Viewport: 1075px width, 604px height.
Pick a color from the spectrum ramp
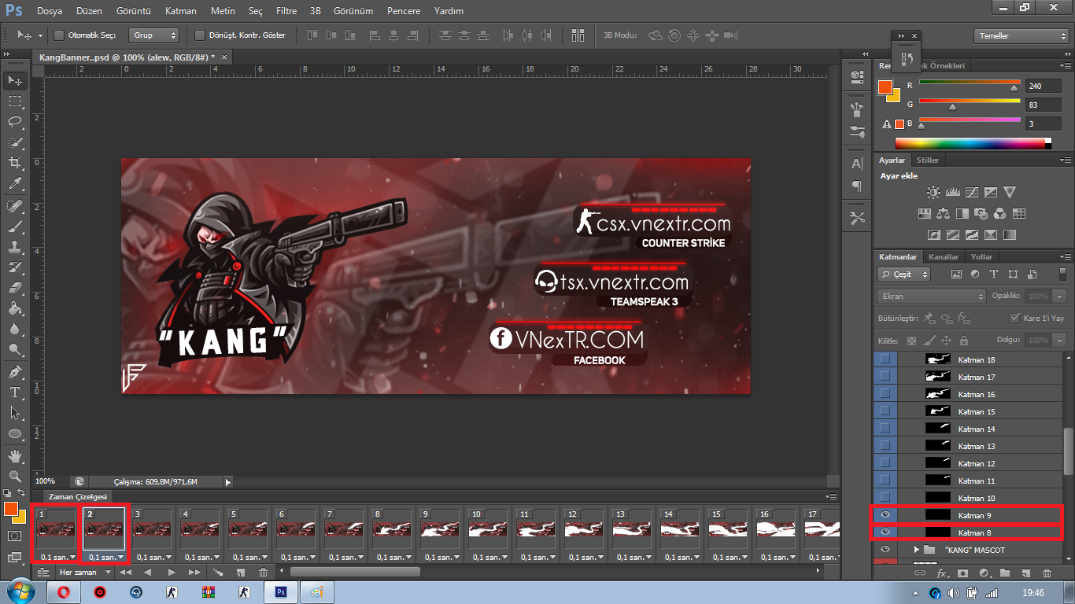click(973, 143)
